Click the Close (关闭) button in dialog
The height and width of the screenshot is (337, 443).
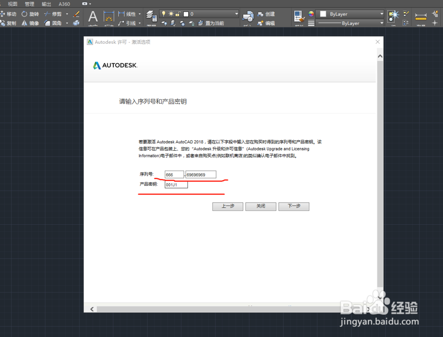[261, 207]
